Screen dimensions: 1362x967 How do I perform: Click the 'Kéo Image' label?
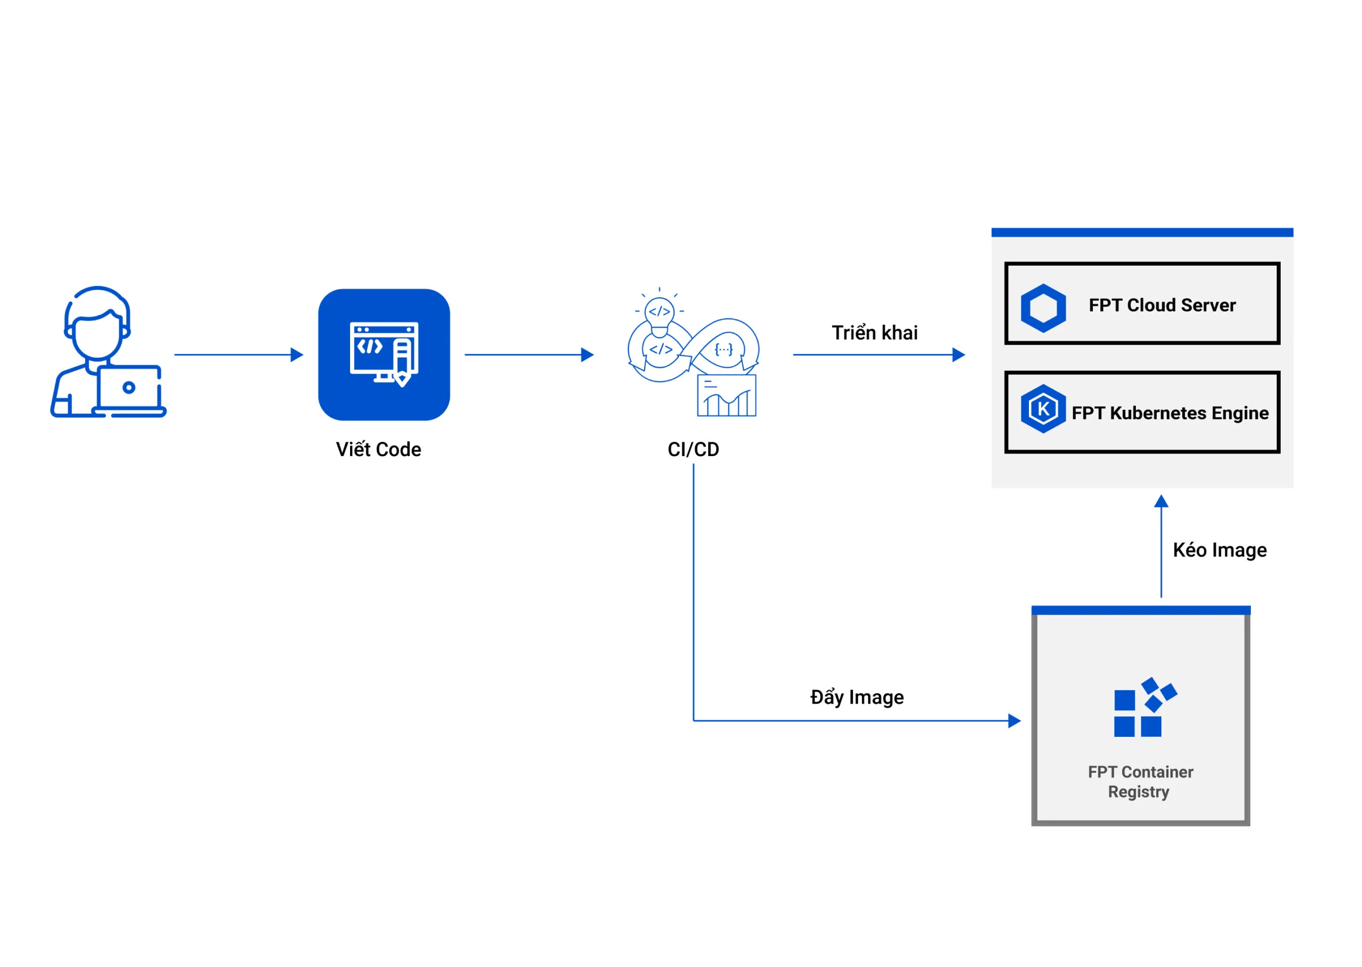pyautogui.click(x=1219, y=550)
